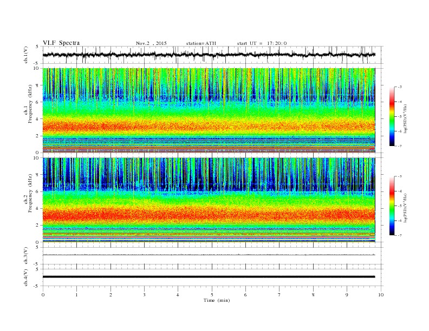The image size is (429, 331).
Task: Click the ch.3 flat voltage trace
Action: 209,255
